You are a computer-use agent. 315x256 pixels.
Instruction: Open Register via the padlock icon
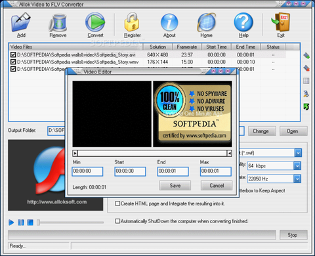[x=132, y=22]
